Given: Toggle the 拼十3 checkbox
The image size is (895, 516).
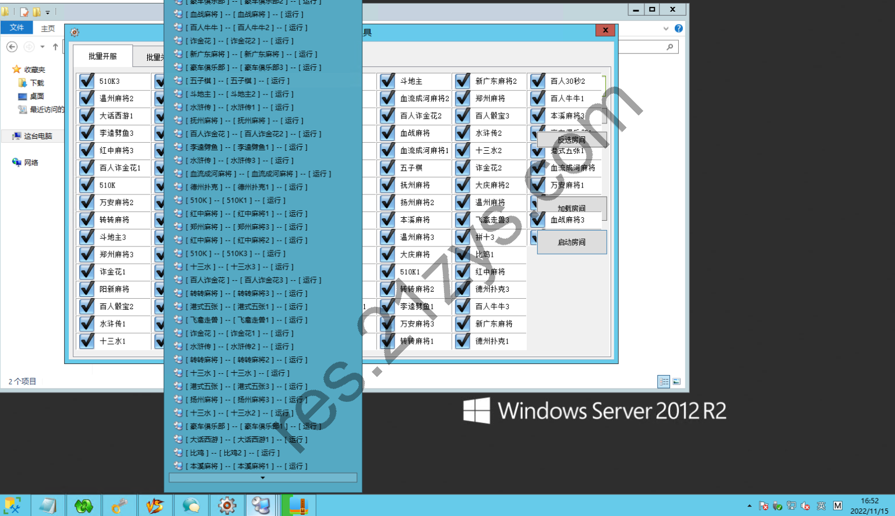Looking at the screenshot, I should click(463, 237).
